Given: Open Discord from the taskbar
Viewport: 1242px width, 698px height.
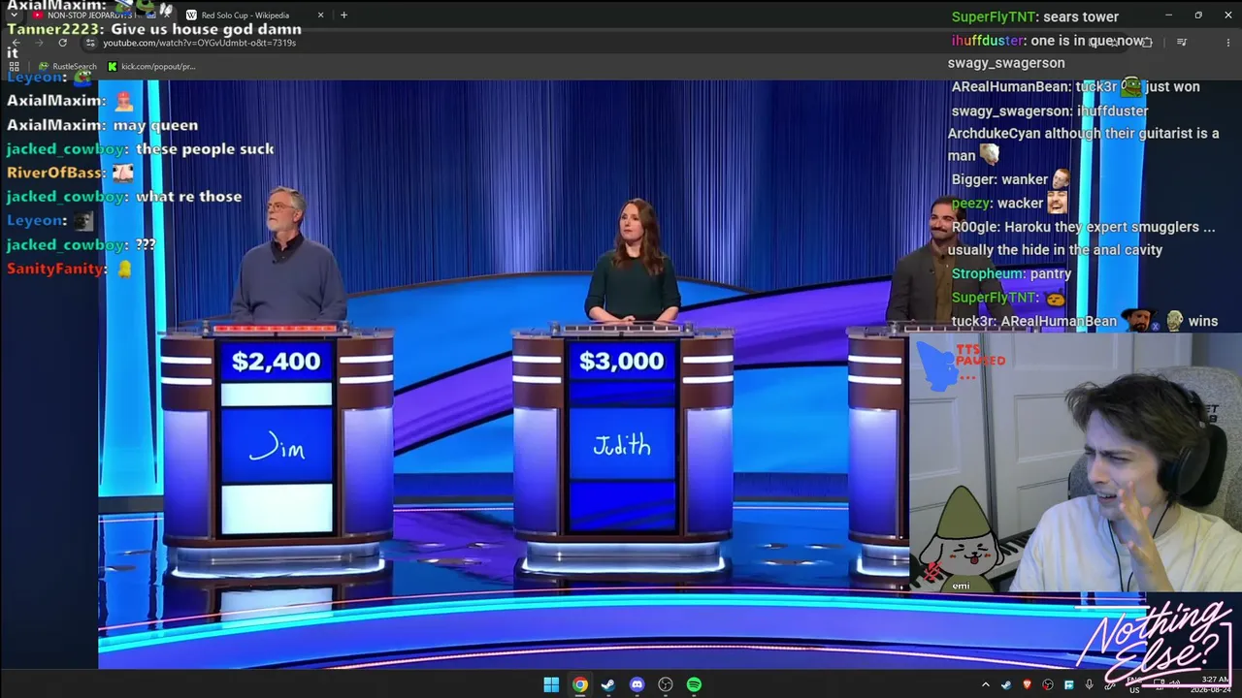Looking at the screenshot, I should tap(637, 684).
